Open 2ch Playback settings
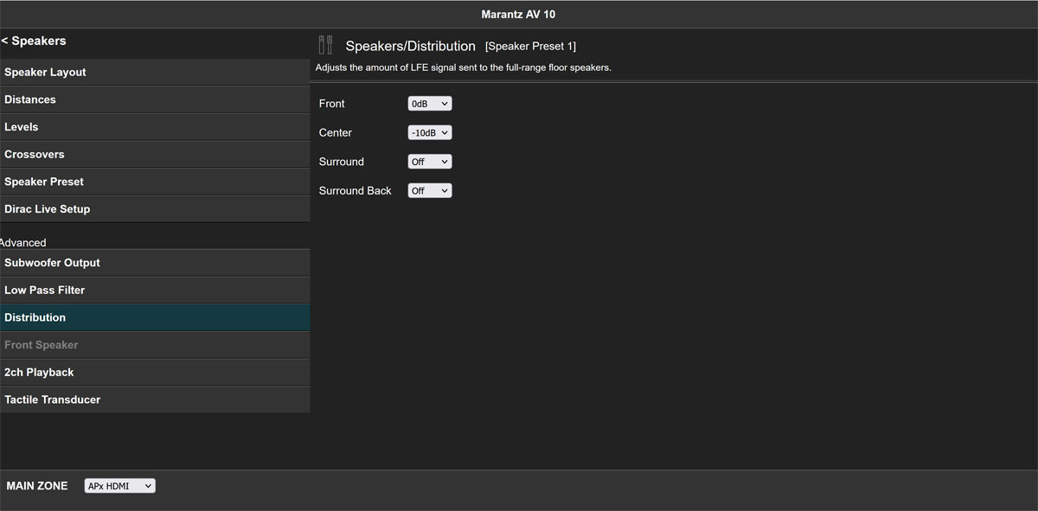The width and height of the screenshot is (1038, 511). pos(154,373)
